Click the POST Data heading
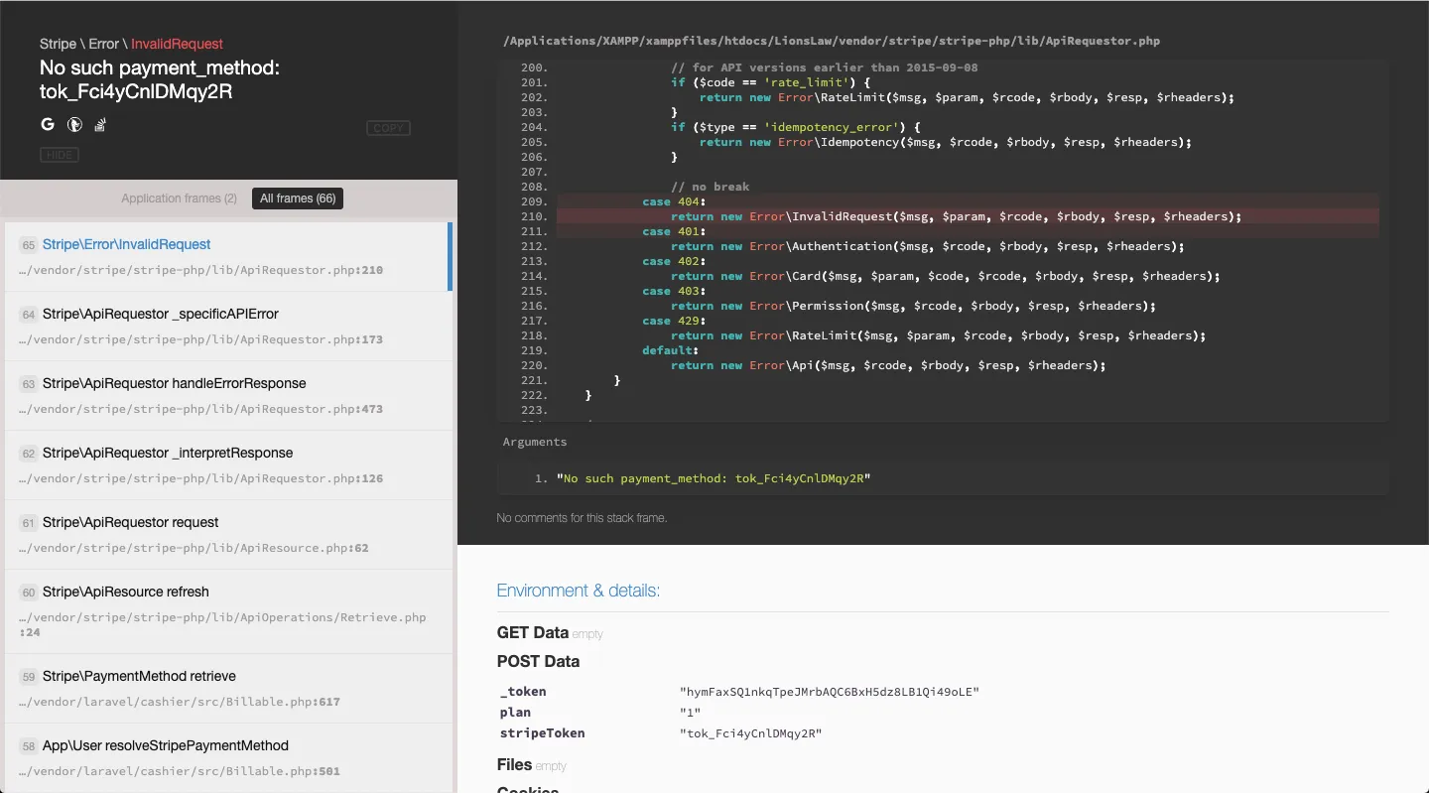The height and width of the screenshot is (793, 1429). tap(539, 661)
